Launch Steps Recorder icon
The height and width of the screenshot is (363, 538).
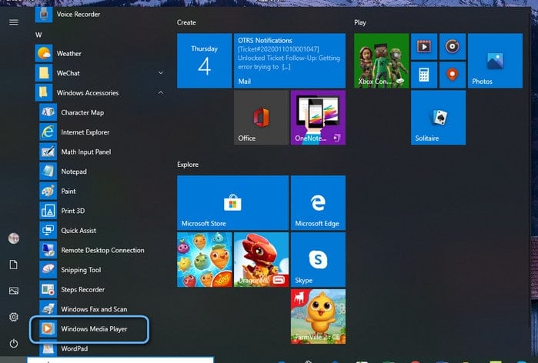tap(48, 289)
